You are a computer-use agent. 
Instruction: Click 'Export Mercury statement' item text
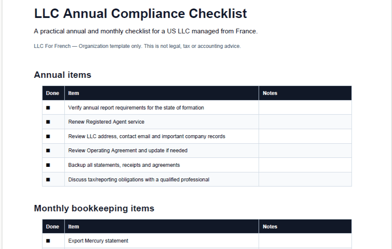[98, 241]
